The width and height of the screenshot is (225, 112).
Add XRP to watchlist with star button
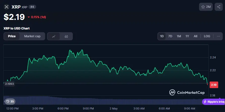[206, 7]
